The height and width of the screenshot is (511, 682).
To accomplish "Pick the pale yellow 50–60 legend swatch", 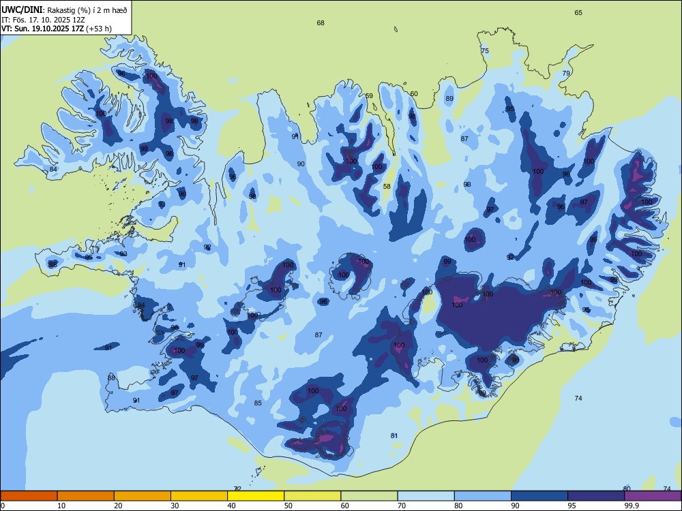I will pyautogui.click(x=312, y=496).
